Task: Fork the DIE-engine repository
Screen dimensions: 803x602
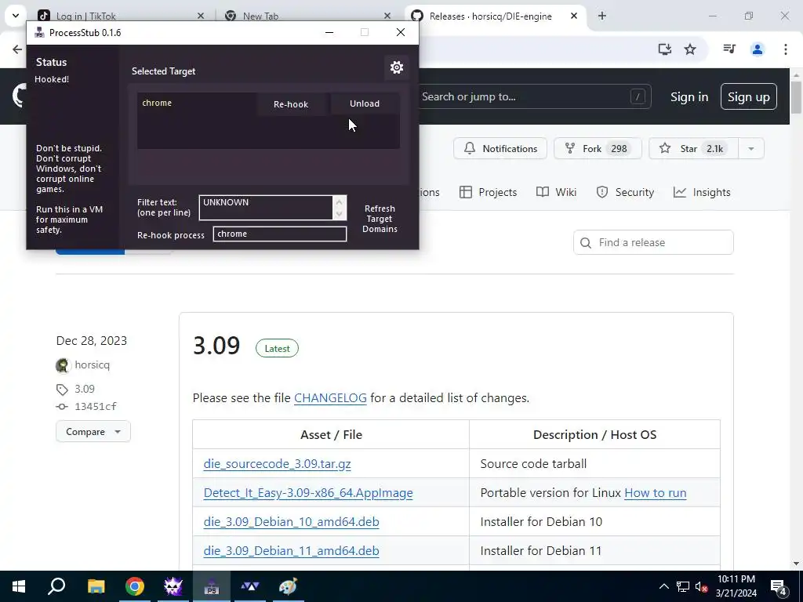Action: (598, 148)
